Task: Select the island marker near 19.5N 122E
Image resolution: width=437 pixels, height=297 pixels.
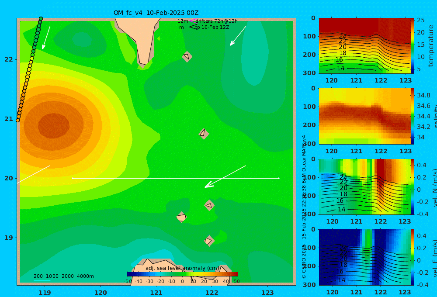Action: click(x=209, y=205)
